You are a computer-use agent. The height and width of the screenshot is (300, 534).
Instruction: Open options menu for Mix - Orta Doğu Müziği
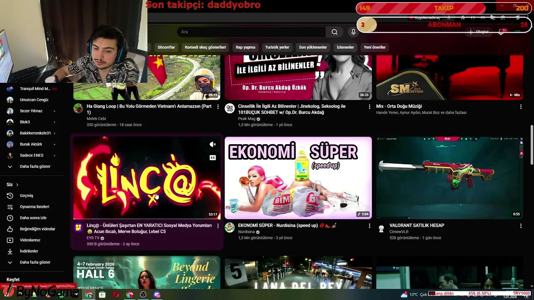click(x=521, y=107)
